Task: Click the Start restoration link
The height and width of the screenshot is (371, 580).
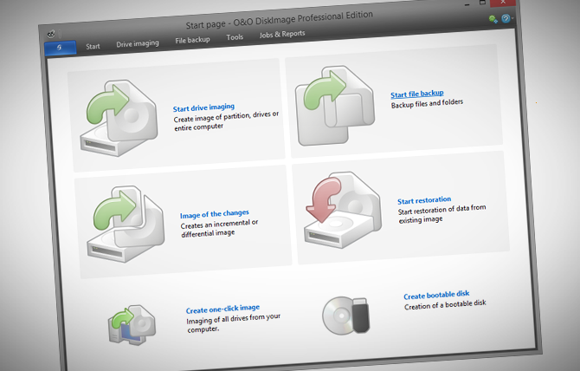Action: [424, 200]
